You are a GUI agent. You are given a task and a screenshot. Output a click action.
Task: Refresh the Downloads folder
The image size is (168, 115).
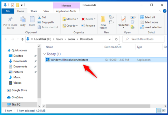116,39
